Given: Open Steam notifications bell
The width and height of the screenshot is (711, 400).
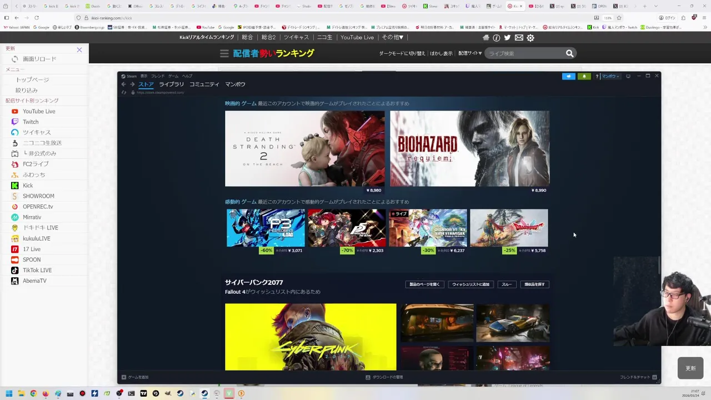Looking at the screenshot, I should (x=584, y=76).
